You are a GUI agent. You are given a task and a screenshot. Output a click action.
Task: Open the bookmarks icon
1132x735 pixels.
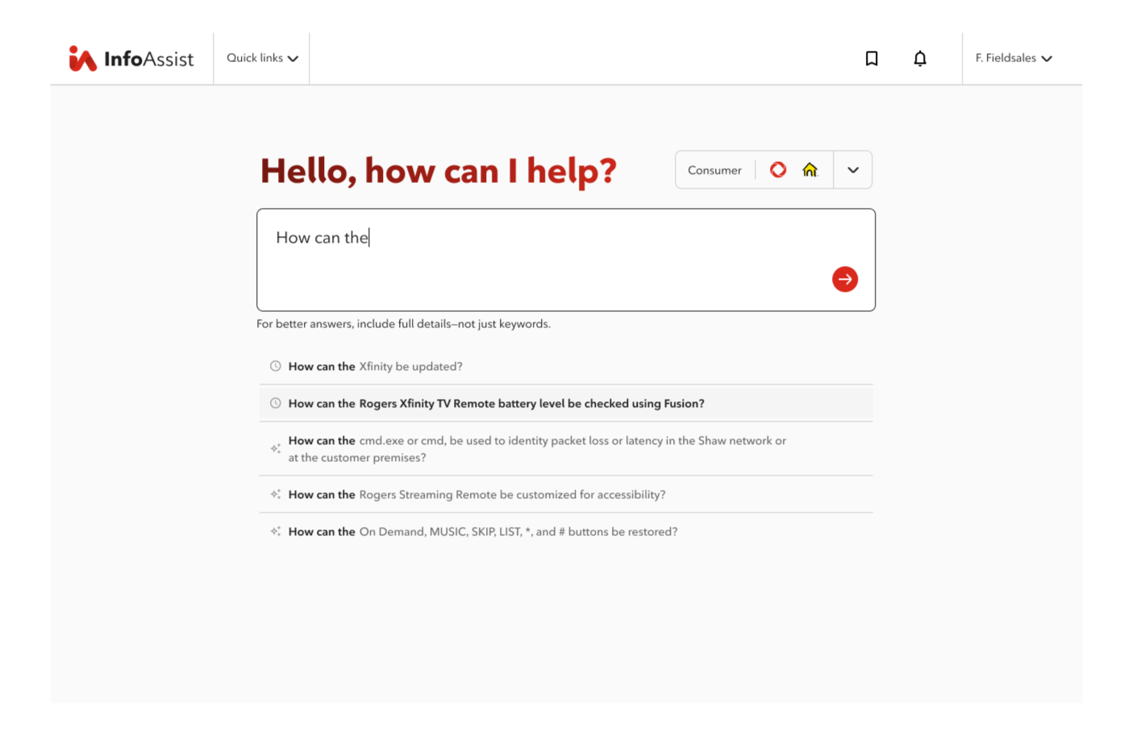[872, 58]
